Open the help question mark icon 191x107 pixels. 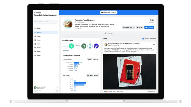(x=40, y=91)
